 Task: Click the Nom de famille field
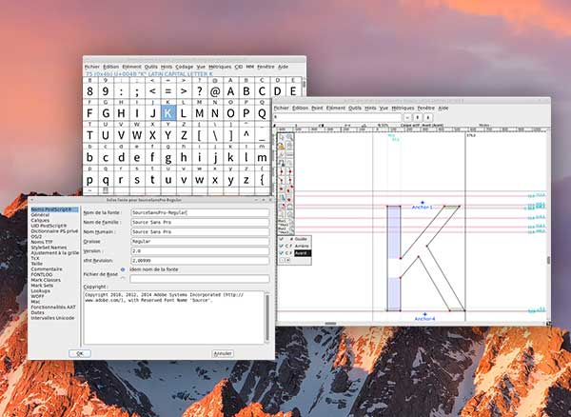point(200,222)
